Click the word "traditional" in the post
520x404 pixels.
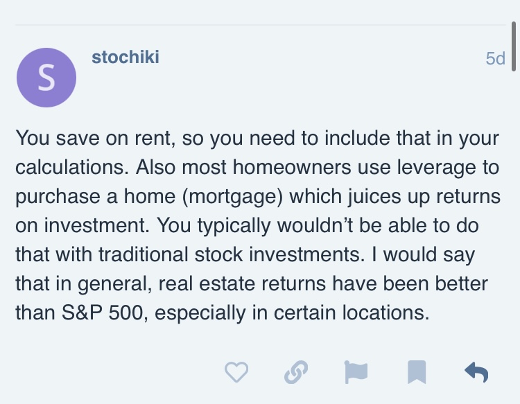click(144, 254)
